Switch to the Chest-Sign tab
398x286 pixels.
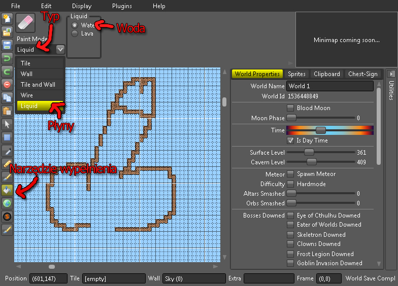(x=362, y=74)
